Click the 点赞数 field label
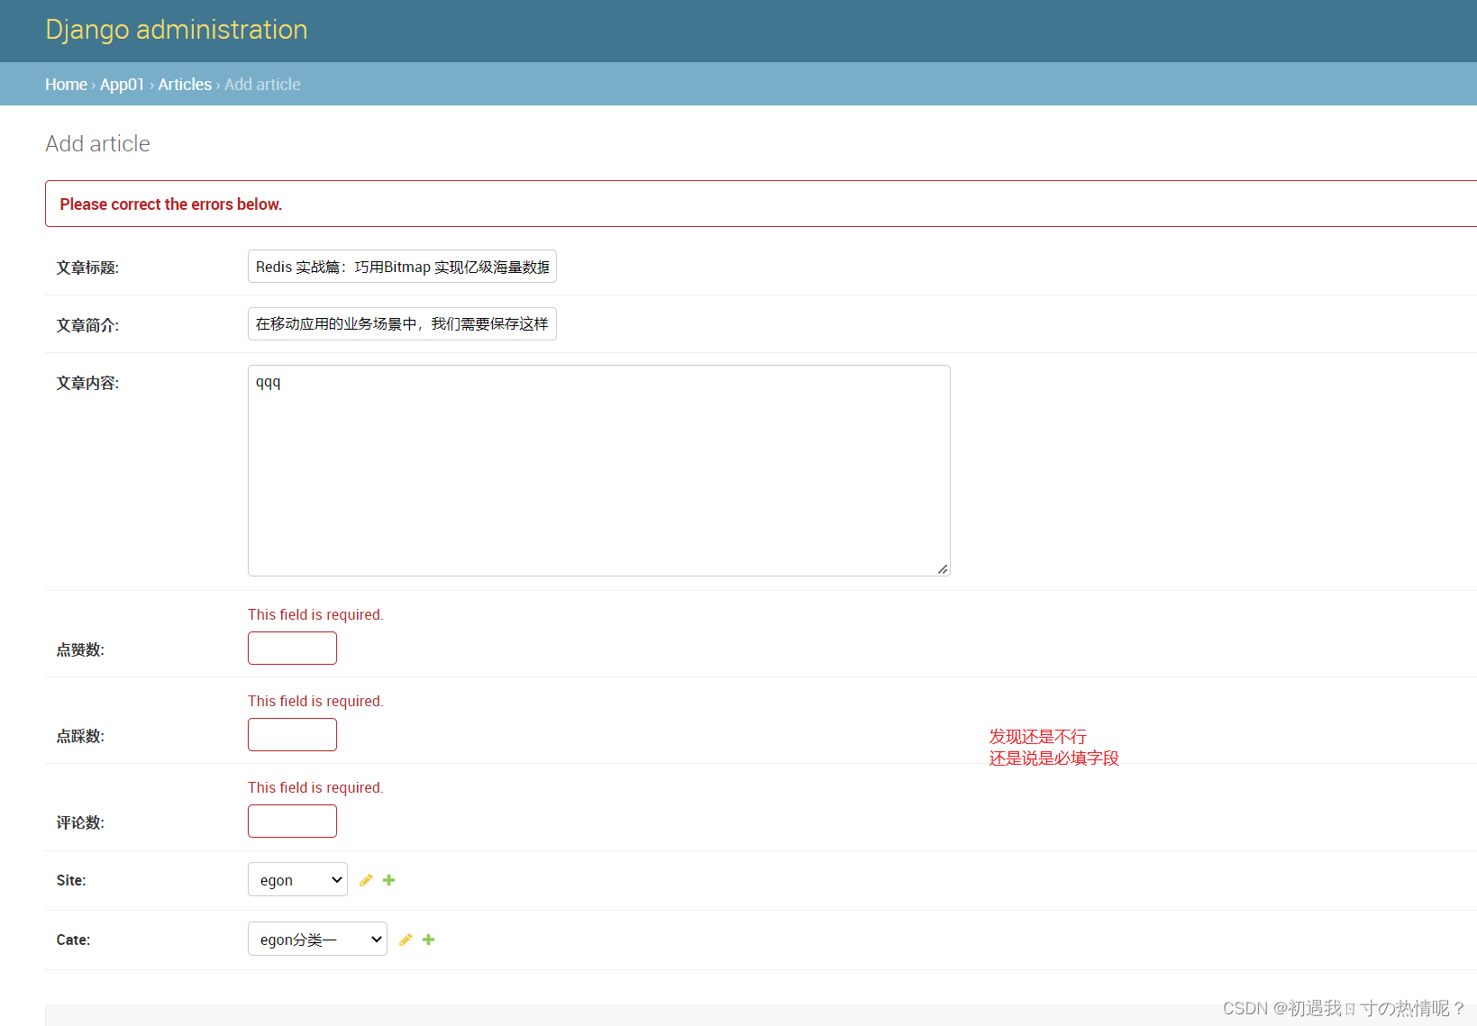The image size is (1477, 1026). click(x=80, y=649)
